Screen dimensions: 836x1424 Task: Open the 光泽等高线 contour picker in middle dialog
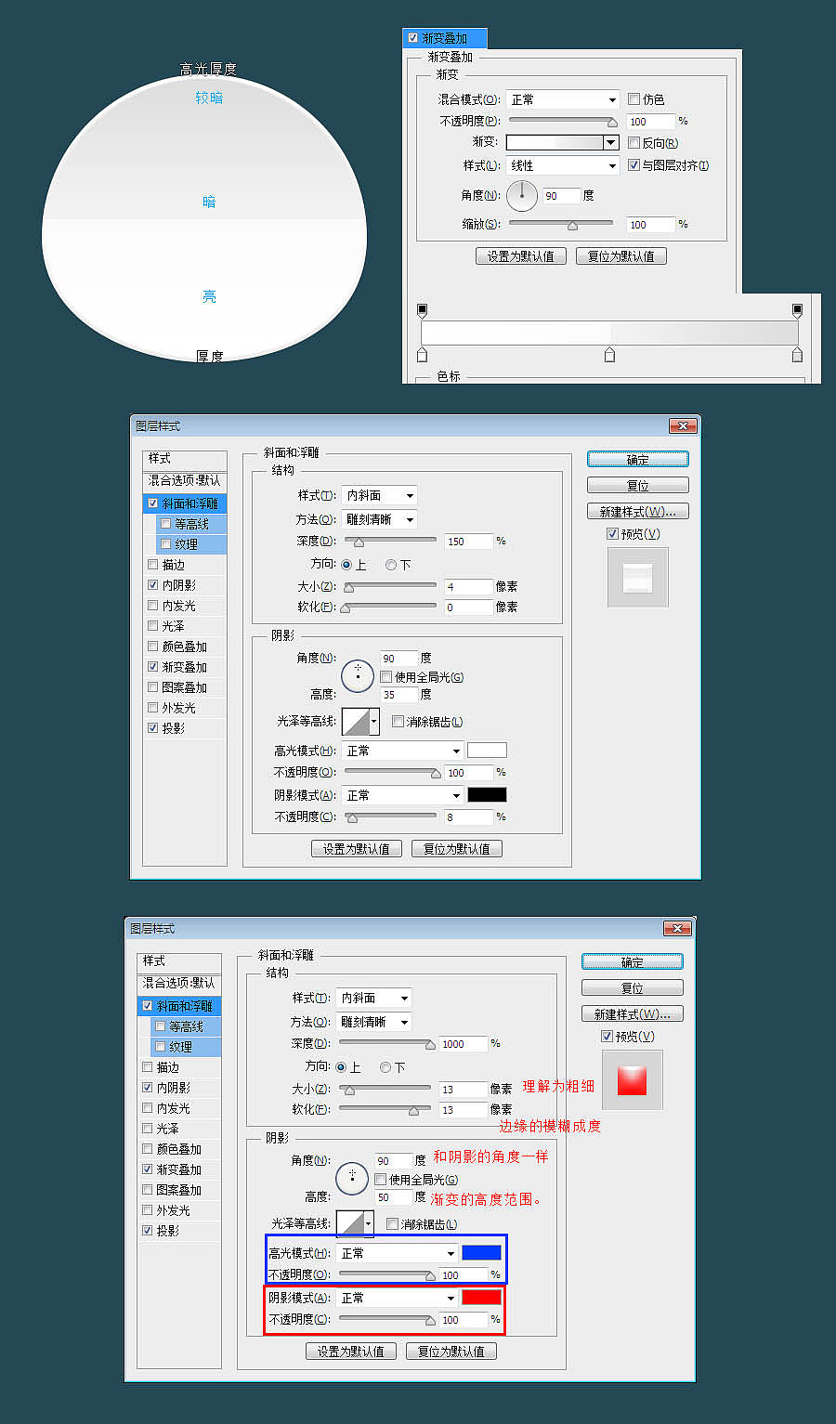pyautogui.click(x=359, y=721)
